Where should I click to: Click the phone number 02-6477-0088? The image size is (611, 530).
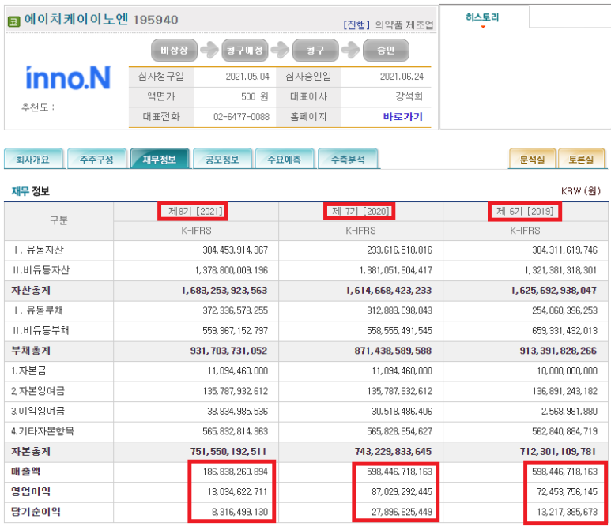(x=241, y=116)
